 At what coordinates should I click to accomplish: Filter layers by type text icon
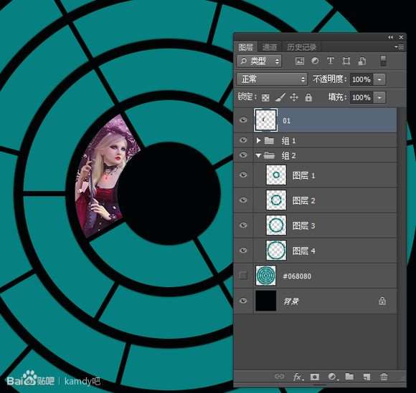331,61
